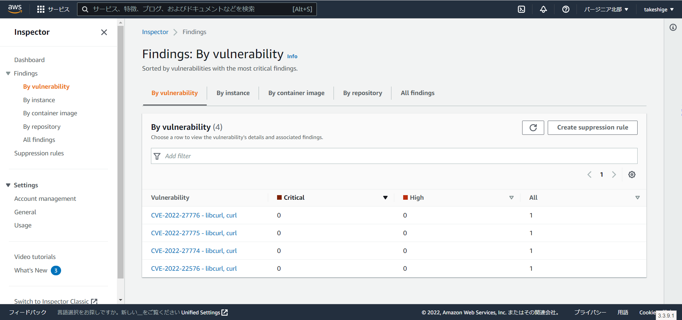This screenshot has height=320, width=682.
Task: Click Switch to Inspector Classic link
Action: point(52,301)
